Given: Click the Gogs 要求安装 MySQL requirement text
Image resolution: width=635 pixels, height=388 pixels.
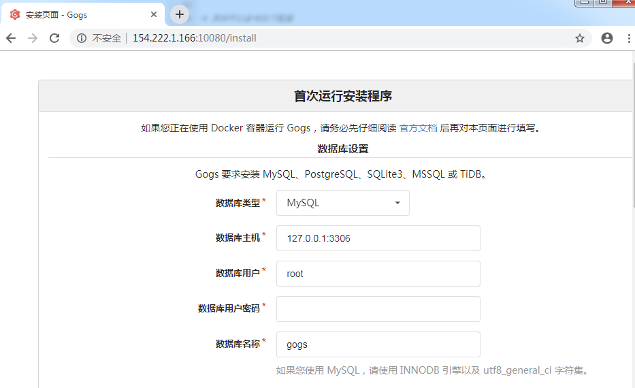Looking at the screenshot, I should (x=342, y=174).
